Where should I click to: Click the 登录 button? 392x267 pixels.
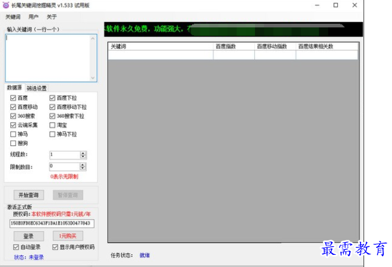pos(29,236)
